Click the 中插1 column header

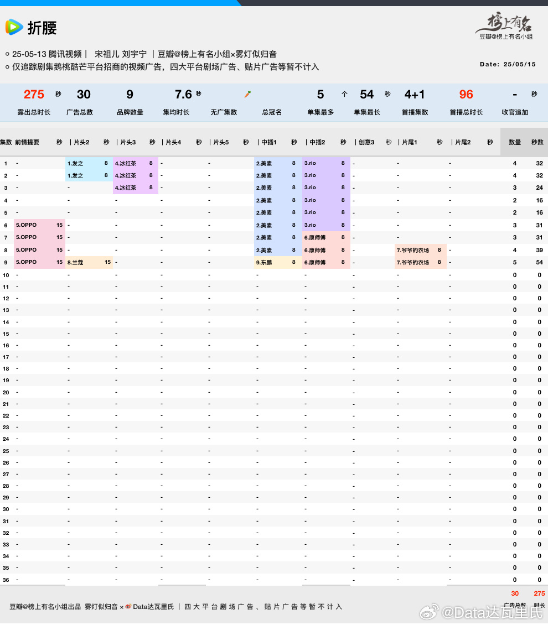pos(269,142)
